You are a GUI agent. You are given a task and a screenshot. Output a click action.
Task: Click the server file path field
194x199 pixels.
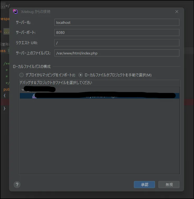point(117,53)
